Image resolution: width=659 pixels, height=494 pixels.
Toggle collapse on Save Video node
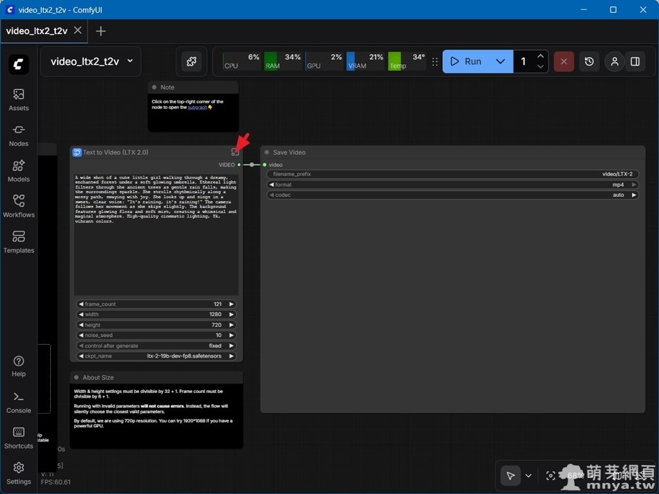point(267,152)
